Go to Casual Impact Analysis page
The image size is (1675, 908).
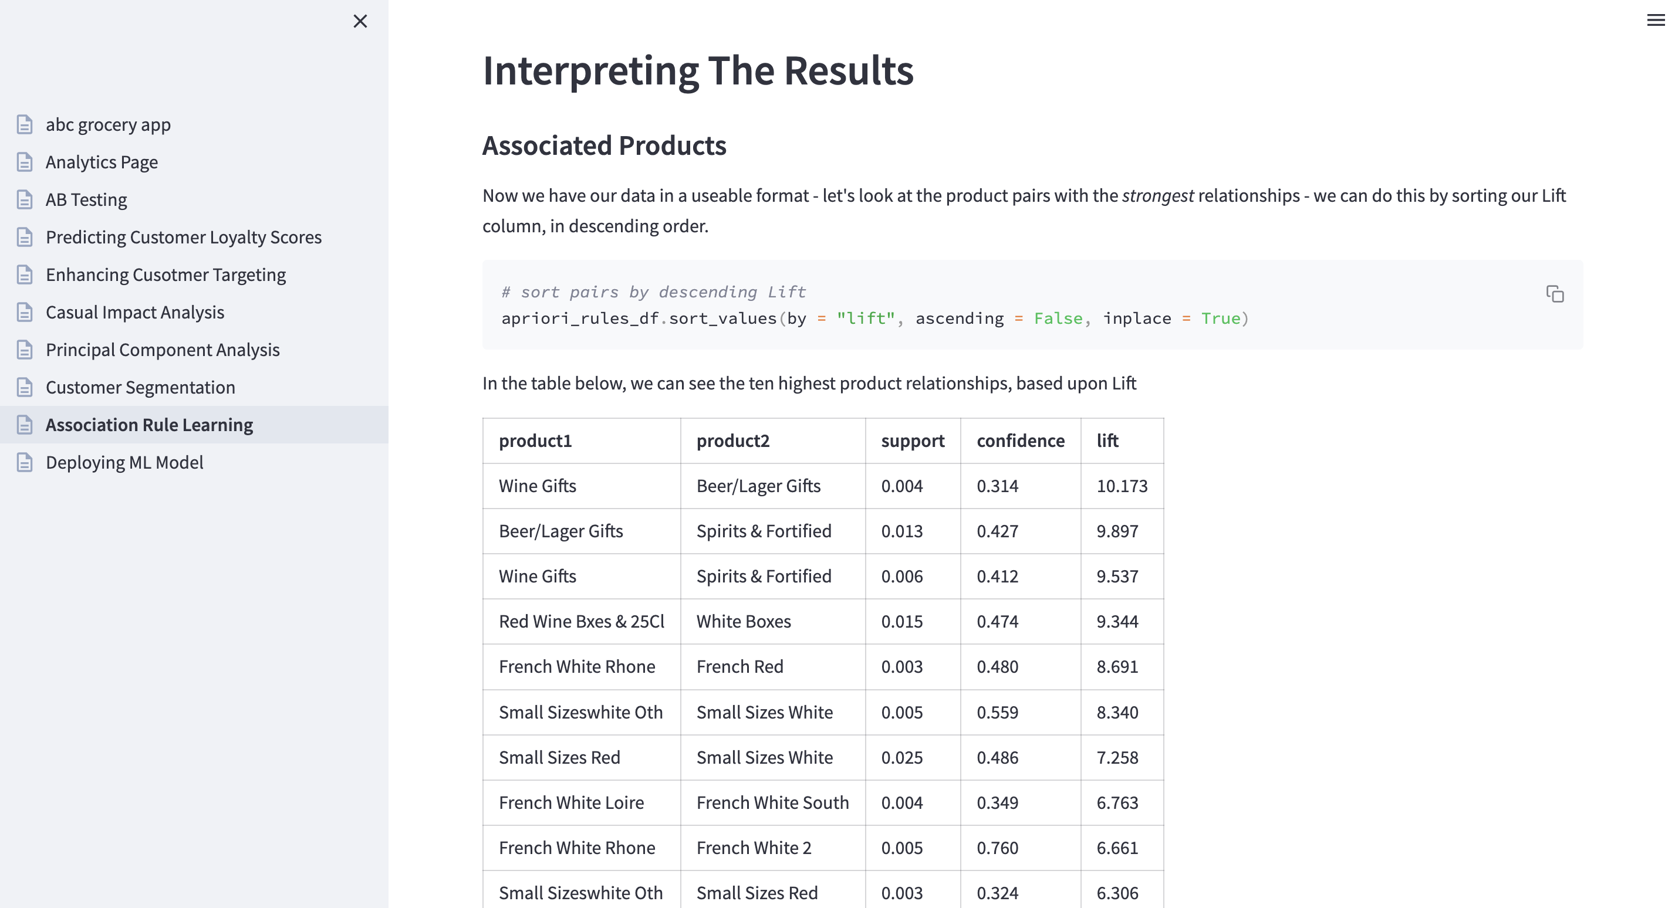[134, 313]
